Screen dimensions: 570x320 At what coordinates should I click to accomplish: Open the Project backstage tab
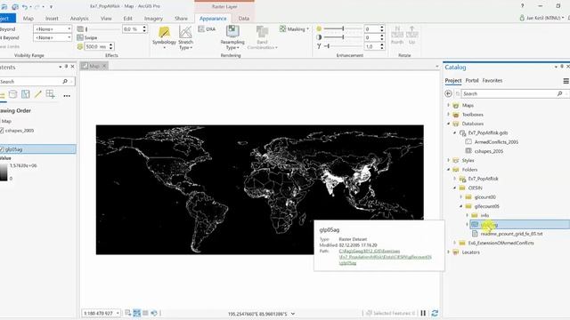(7, 18)
